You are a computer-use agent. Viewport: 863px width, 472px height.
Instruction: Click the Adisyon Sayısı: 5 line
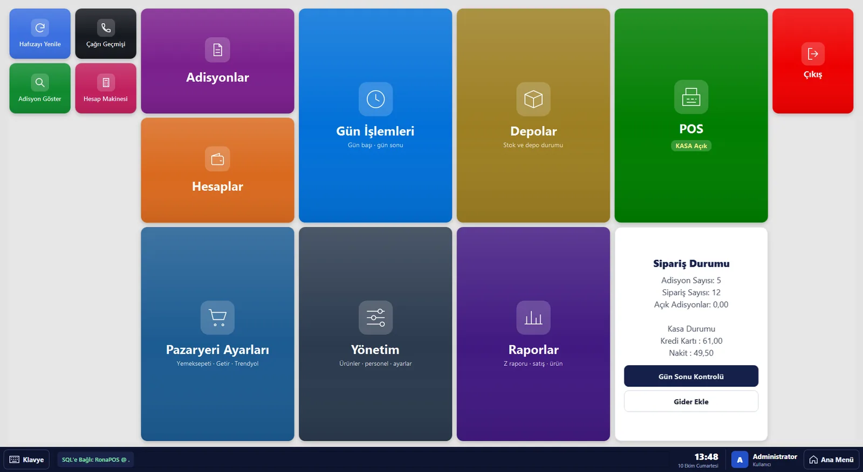[691, 280]
